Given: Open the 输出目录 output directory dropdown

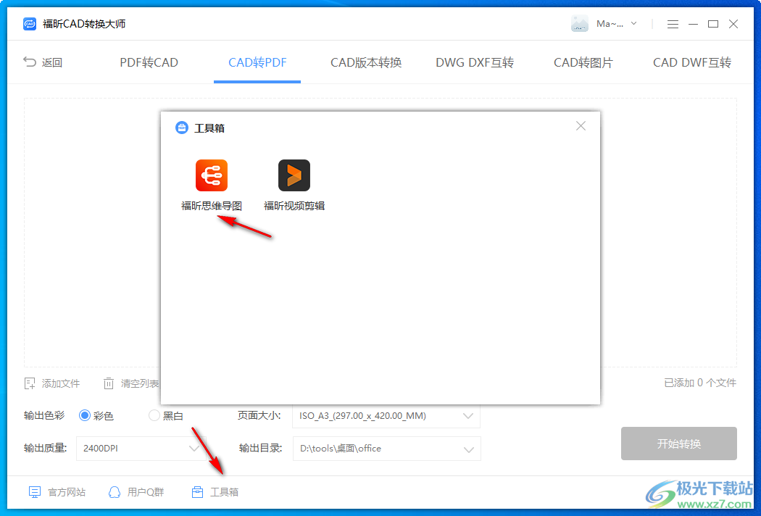Looking at the screenshot, I should [x=387, y=449].
